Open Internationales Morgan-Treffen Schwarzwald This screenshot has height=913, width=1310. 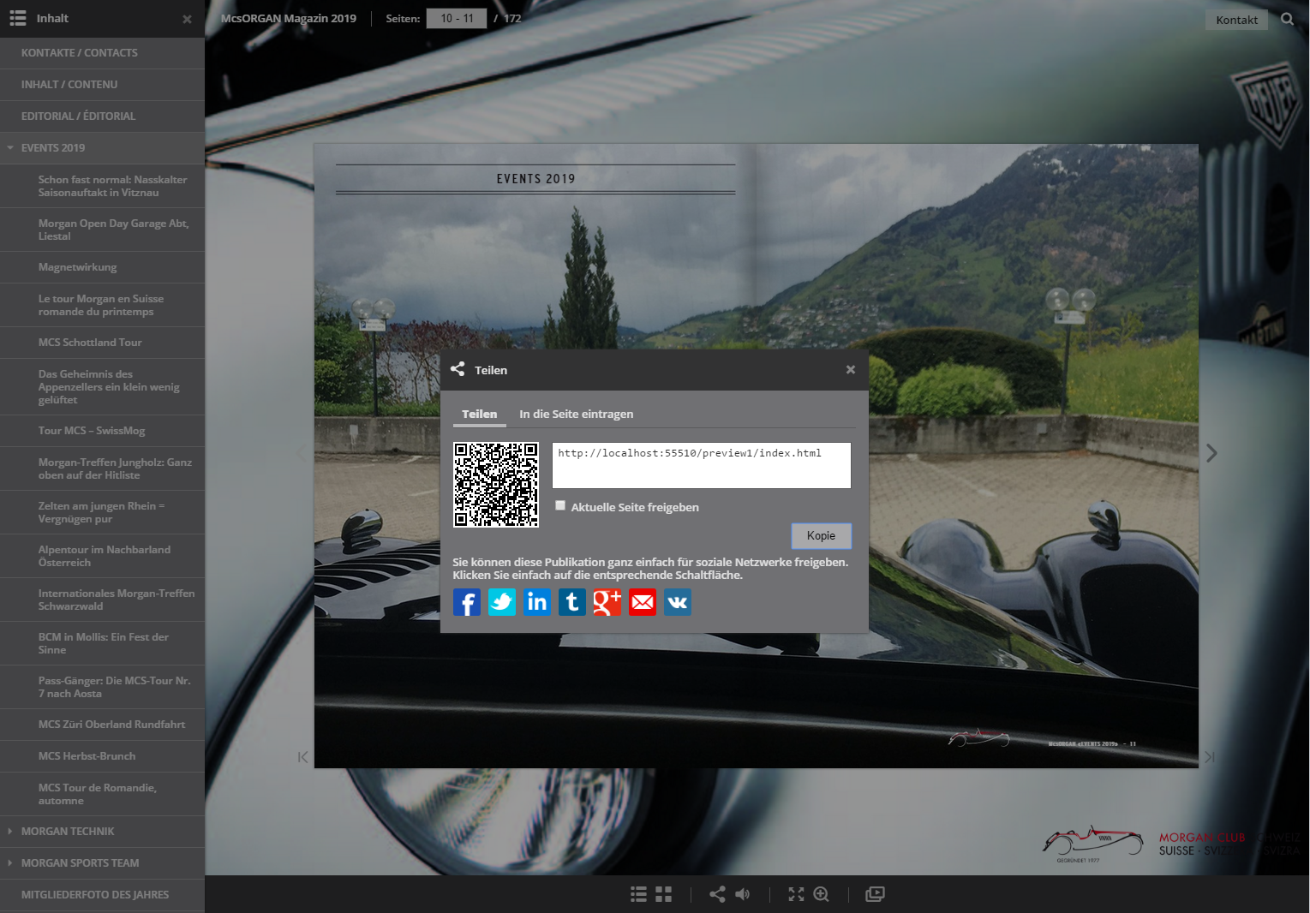[x=102, y=600]
